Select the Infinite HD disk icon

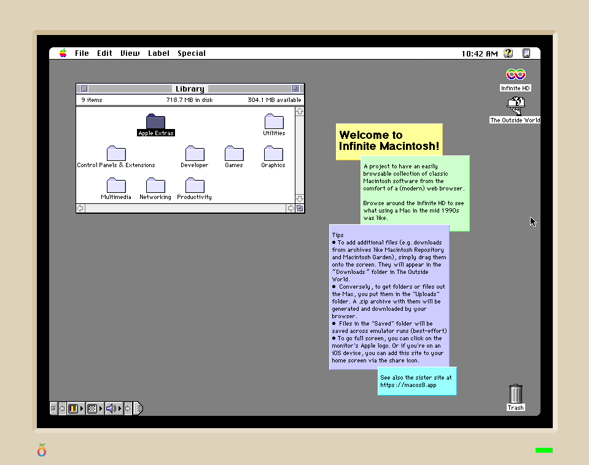pos(516,74)
